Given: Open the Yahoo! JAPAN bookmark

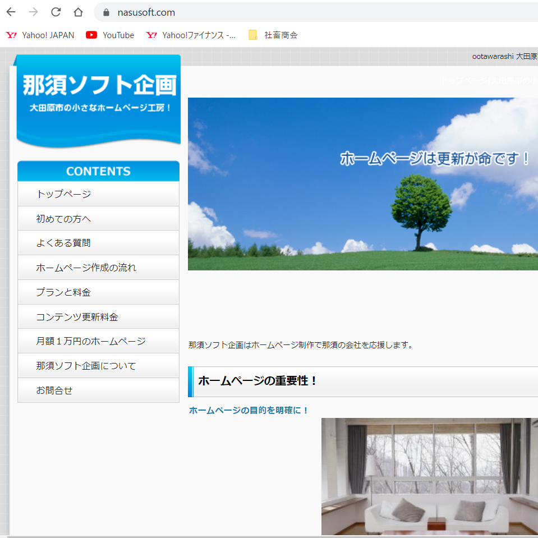Looking at the screenshot, I should click(40, 35).
